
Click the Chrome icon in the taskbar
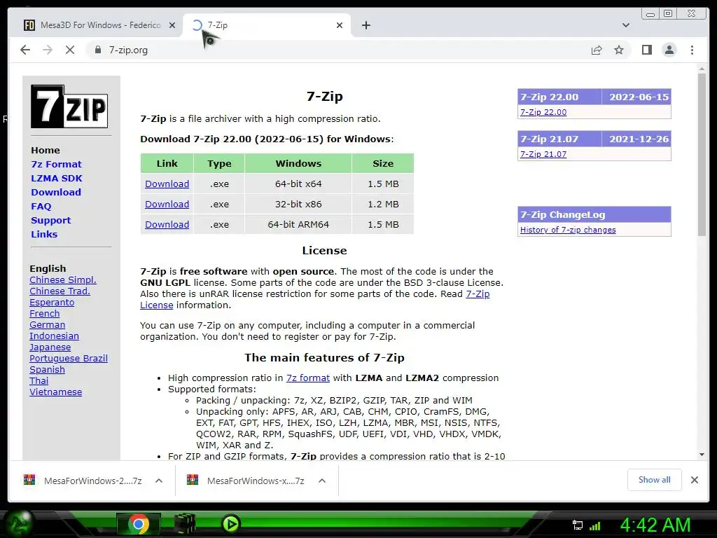tap(138, 524)
